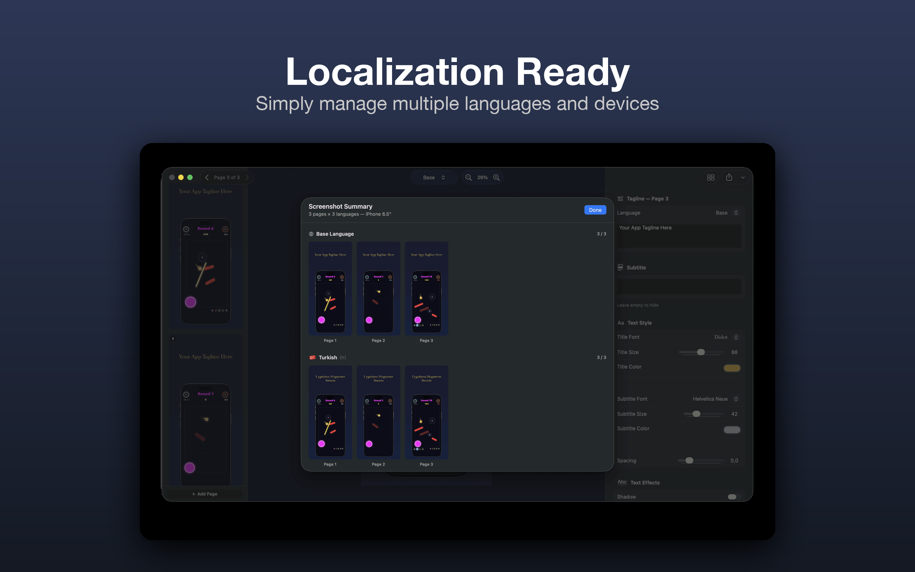
Task: Open the Language dropdown set to Base
Action: pyautogui.click(x=726, y=213)
